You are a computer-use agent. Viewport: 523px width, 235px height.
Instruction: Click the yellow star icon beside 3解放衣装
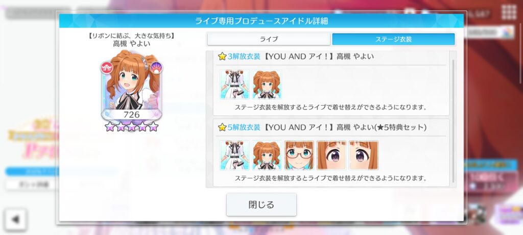point(222,57)
